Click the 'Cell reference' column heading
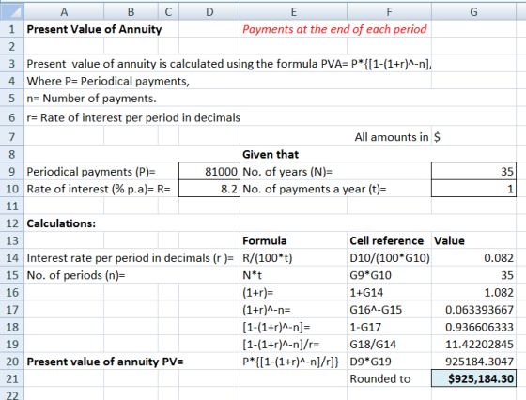 (x=386, y=240)
